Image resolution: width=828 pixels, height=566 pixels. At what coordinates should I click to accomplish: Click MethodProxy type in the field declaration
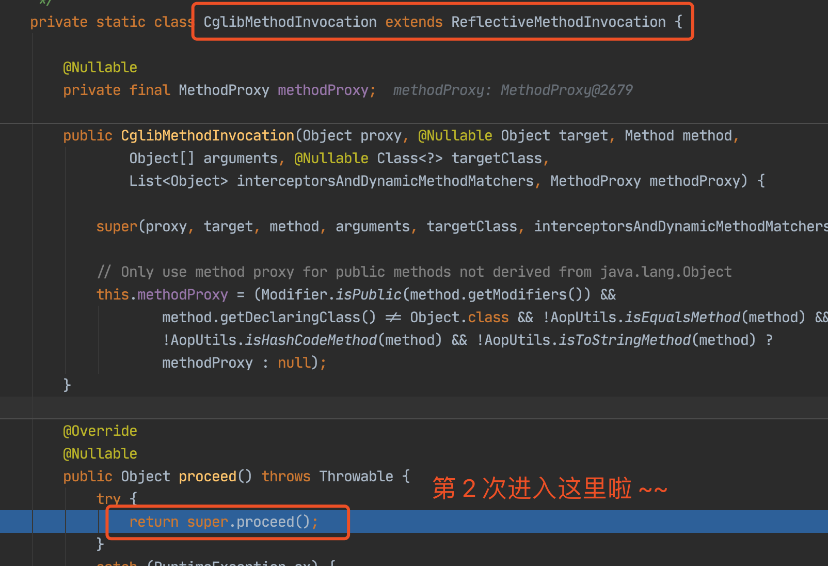click(224, 90)
